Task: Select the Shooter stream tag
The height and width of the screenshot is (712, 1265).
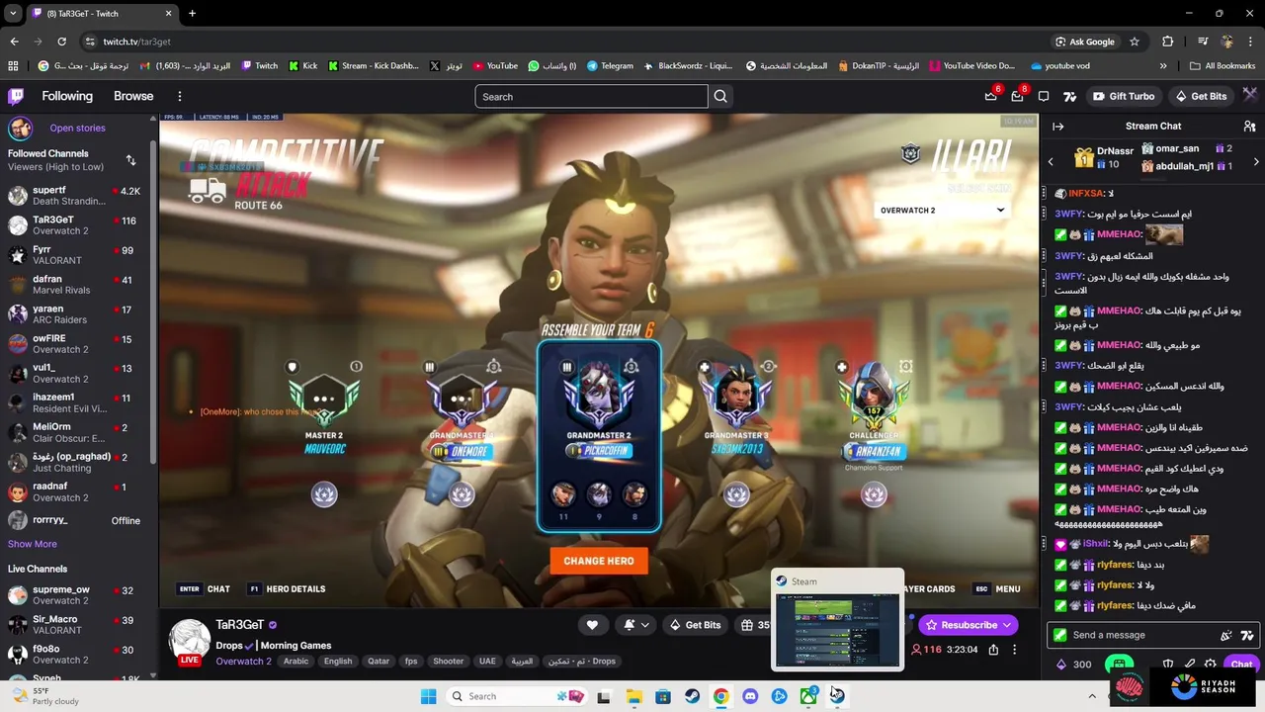Action: [448, 661]
